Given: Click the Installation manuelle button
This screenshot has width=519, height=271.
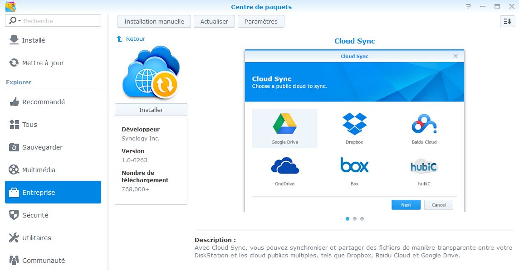Looking at the screenshot, I should (x=154, y=21).
